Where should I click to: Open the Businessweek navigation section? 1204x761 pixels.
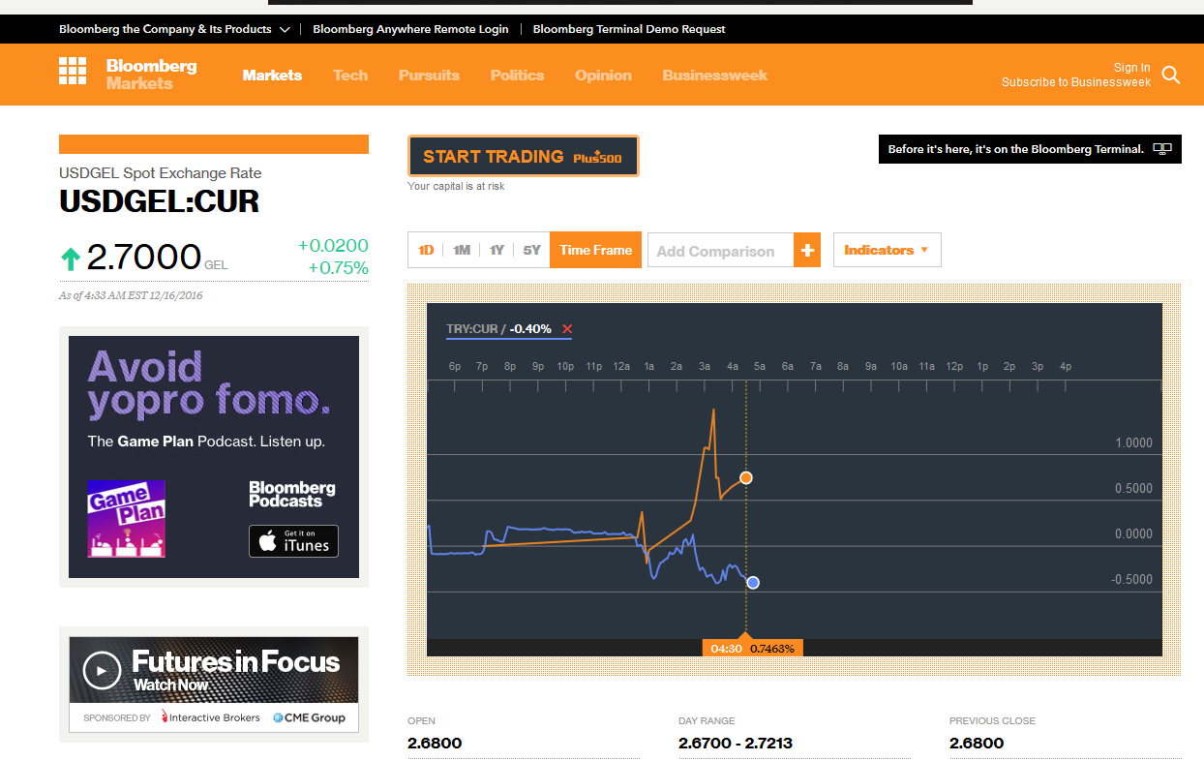tap(715, 75)
